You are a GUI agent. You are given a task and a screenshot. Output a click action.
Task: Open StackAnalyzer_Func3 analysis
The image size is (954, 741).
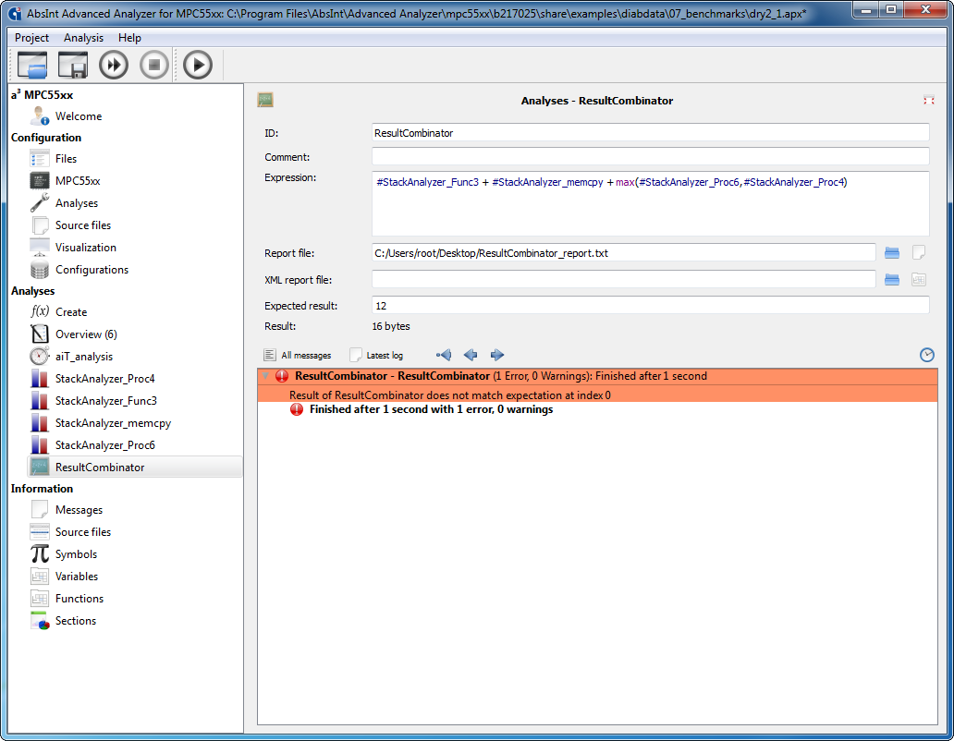click(106, 401)
